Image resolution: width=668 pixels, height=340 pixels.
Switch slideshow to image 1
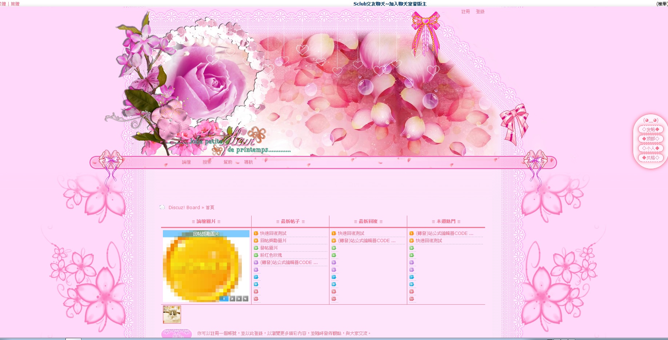224,299
